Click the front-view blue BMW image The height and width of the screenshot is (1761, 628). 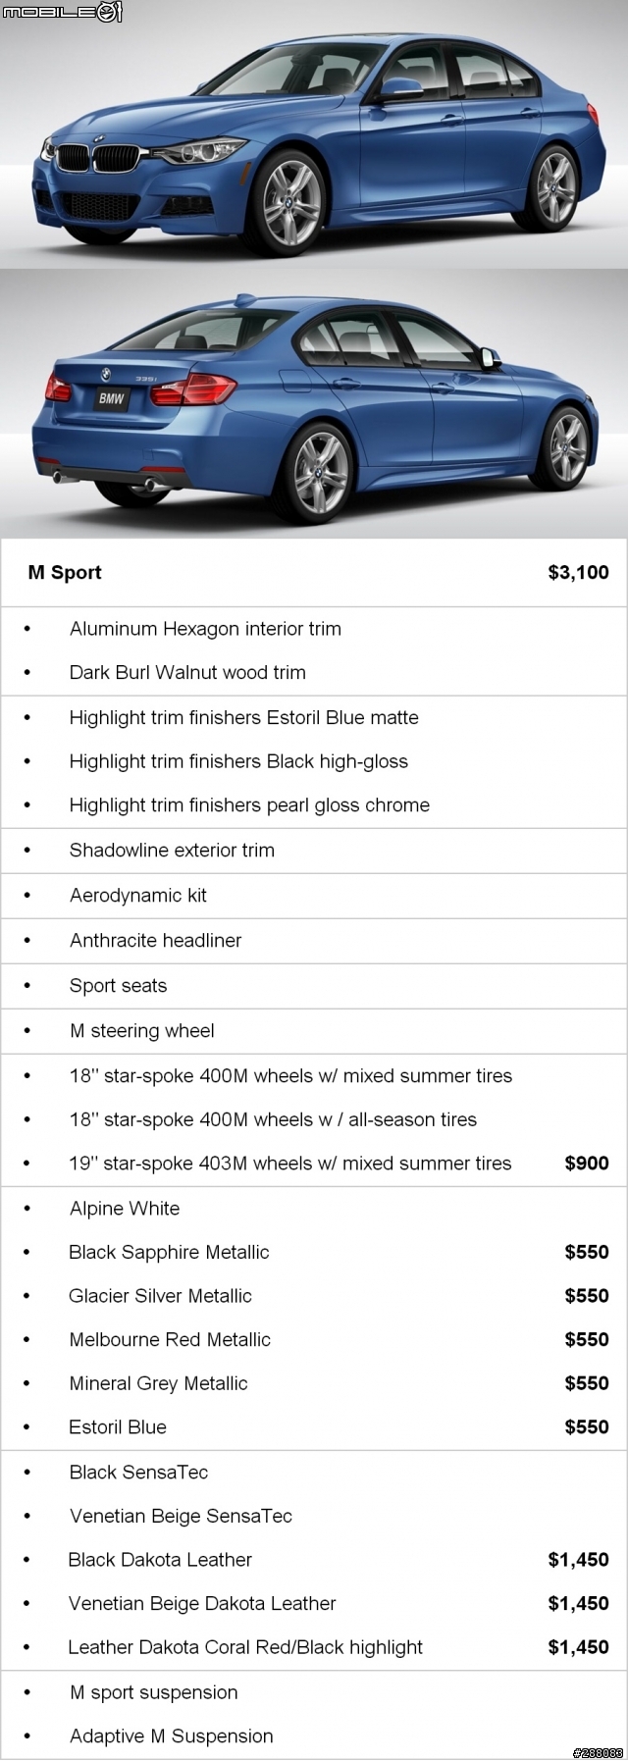[314, 134]
